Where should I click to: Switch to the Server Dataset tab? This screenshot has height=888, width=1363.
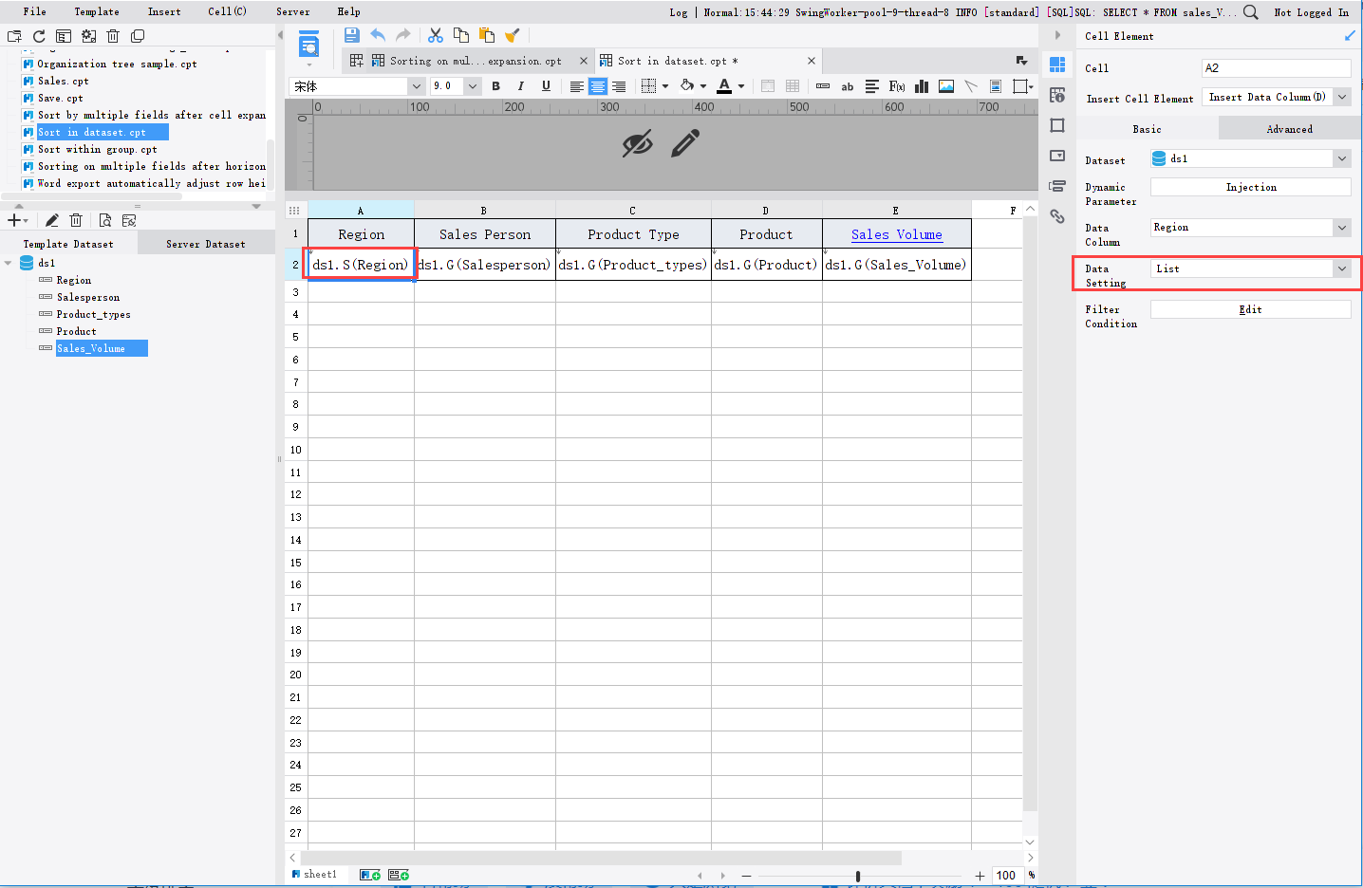[x=206, y=244]
